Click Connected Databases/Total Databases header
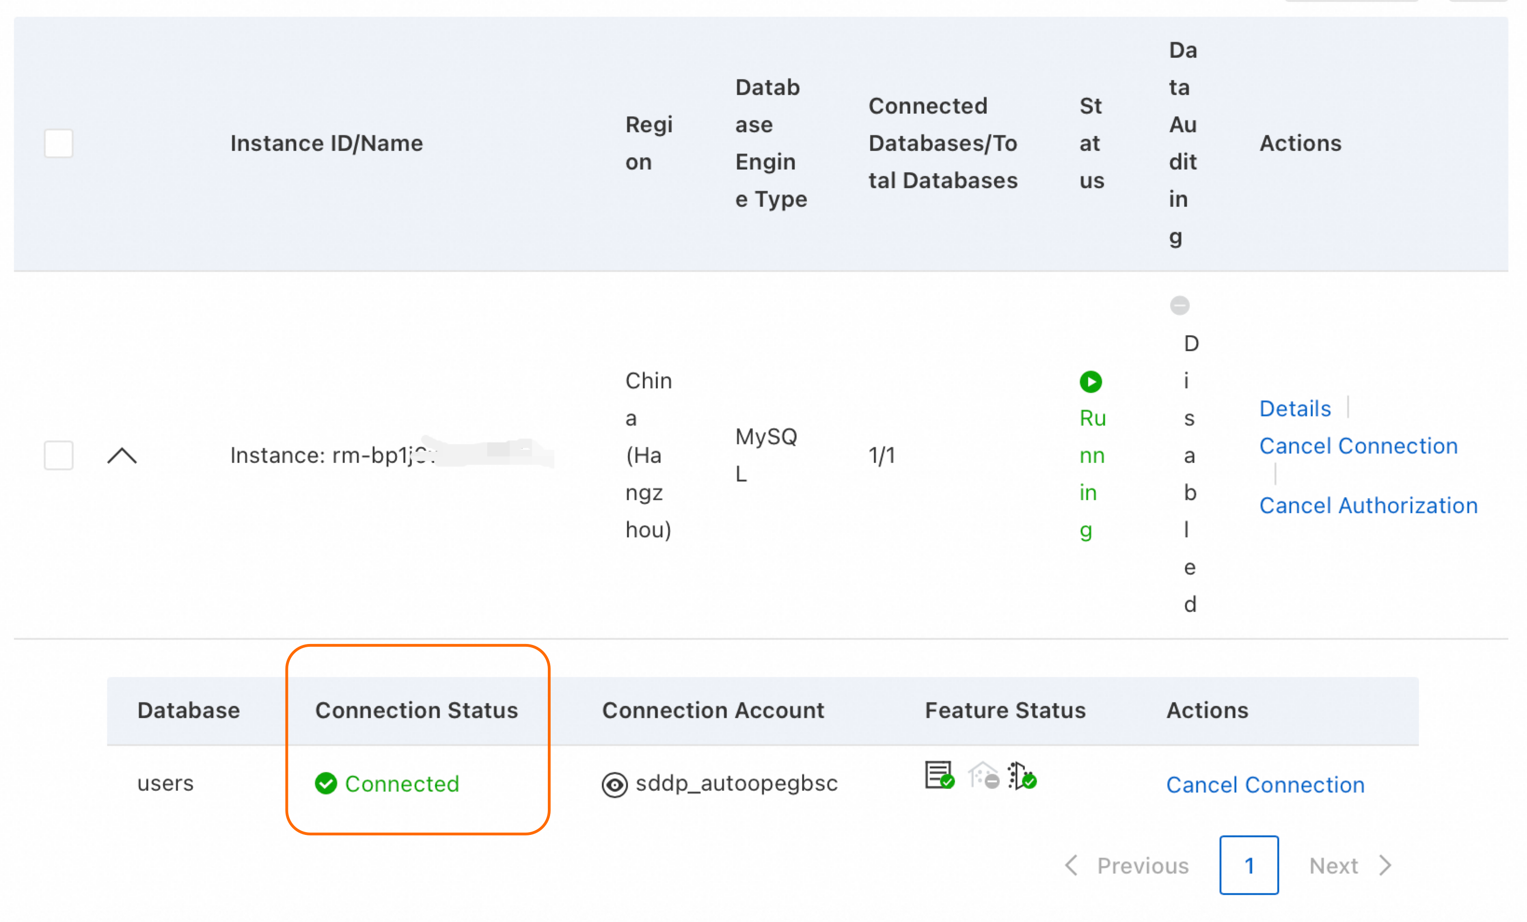This screenshot has height=922, width=1527. [942, 143]
